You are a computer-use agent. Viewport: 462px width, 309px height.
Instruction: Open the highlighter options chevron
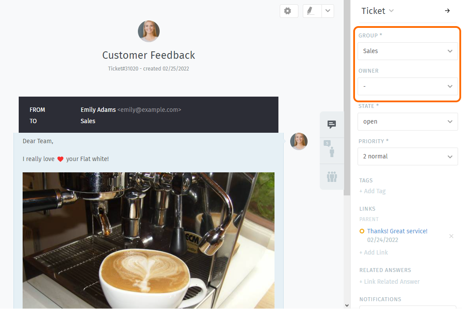[328, 11]
